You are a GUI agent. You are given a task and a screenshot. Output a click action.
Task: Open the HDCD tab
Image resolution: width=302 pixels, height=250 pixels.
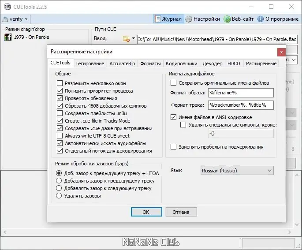click(x=234, y=63)
